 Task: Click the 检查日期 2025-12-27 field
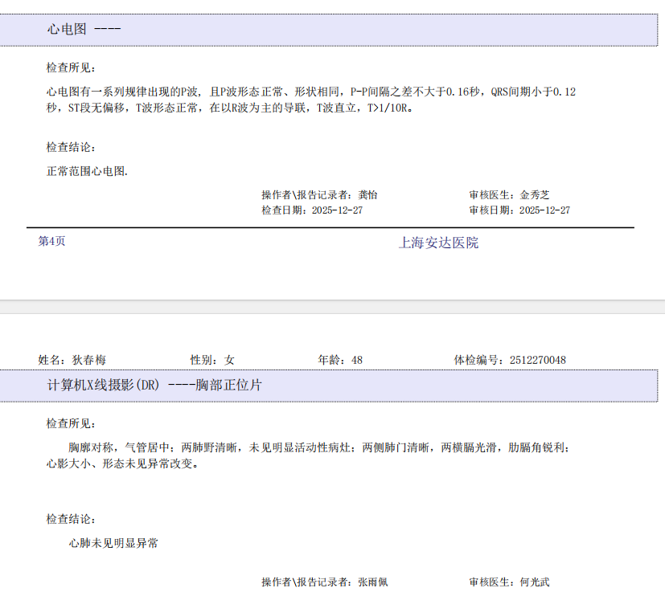312,210
